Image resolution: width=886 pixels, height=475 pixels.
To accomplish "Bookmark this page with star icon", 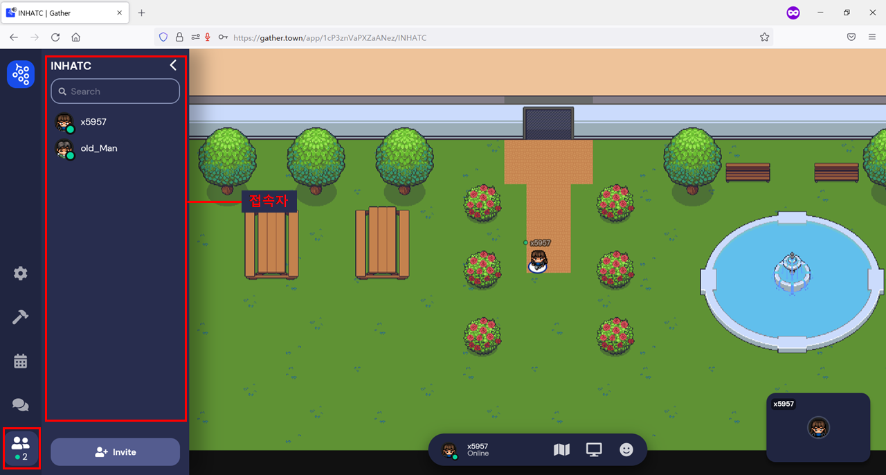I will coord(764,37).
